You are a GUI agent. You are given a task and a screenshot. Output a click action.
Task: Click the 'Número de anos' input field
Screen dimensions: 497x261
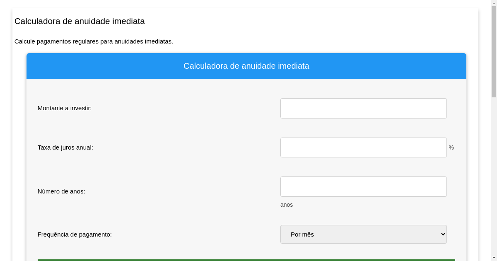(x=364, y=186)
